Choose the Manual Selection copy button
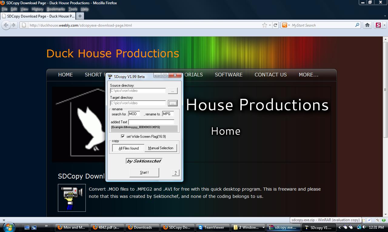 point(161,148)
